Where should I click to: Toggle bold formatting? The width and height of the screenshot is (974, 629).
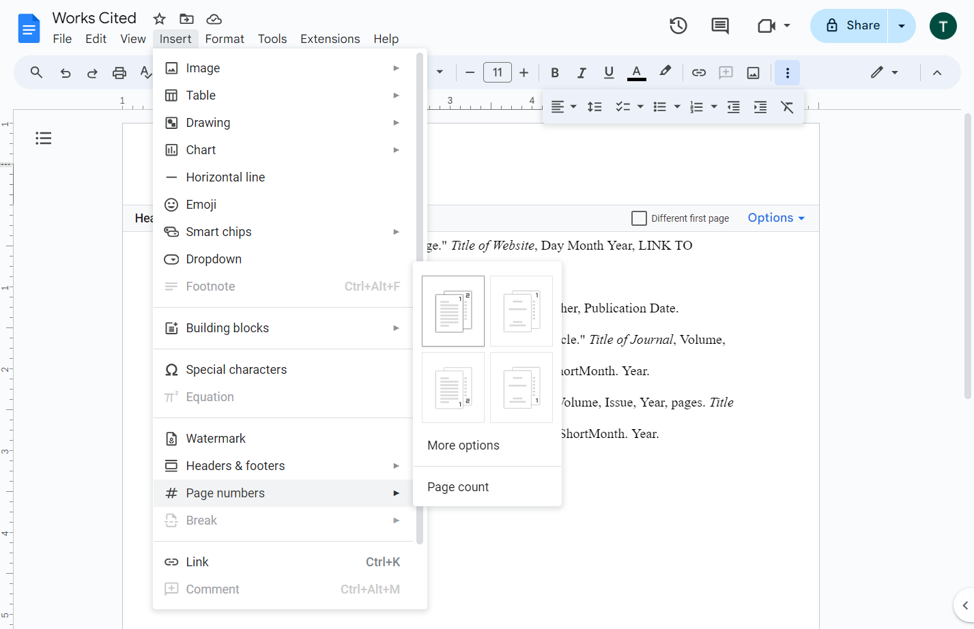tap(555, 72)
